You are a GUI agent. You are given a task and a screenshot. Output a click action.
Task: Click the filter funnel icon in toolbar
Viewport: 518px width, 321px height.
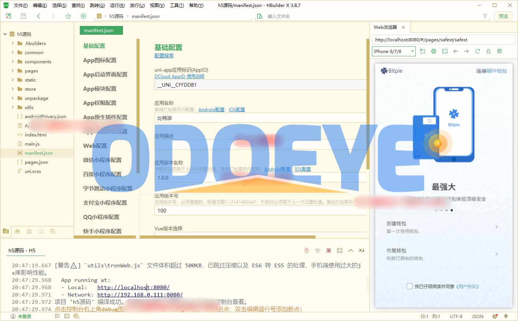coord(485,16)
